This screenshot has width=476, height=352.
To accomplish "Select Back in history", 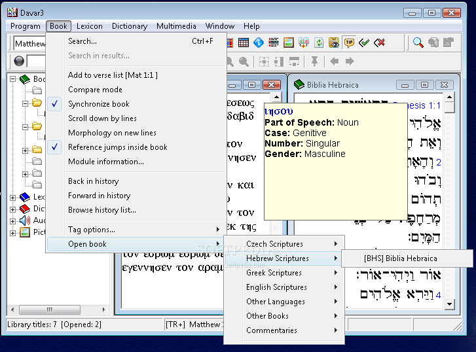I will point(137,181).
